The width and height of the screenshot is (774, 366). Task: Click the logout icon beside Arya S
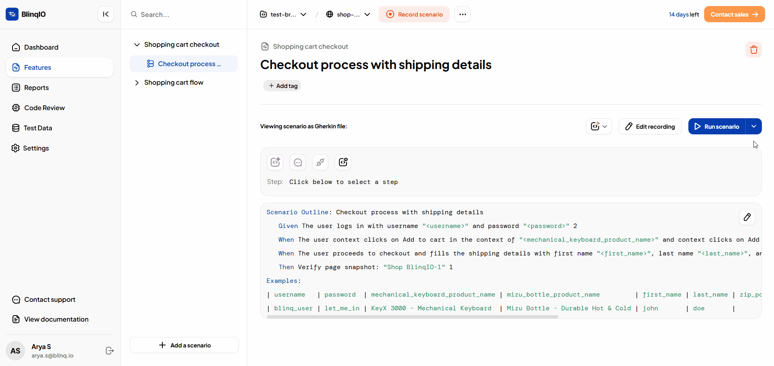(x=109, y=351)
